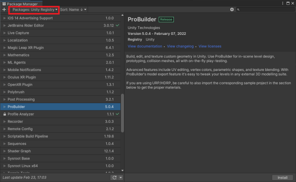Open the refresh options dropdown arrow
Image resolution: width=296 pixels, height=182 pixels.
121,177
